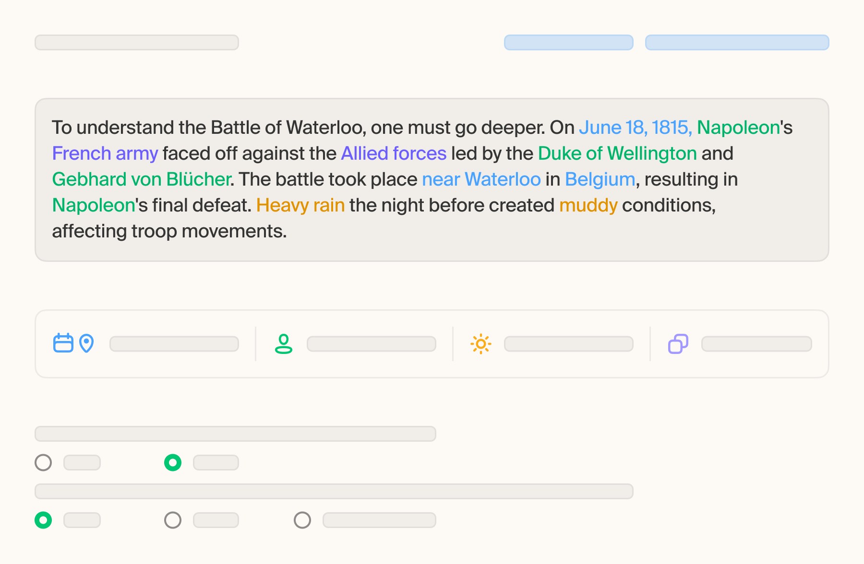864x564 pixels.
Task: Click the 'Gebhard von Blücher' highlighted name
Action: click(x=142, y=179)
